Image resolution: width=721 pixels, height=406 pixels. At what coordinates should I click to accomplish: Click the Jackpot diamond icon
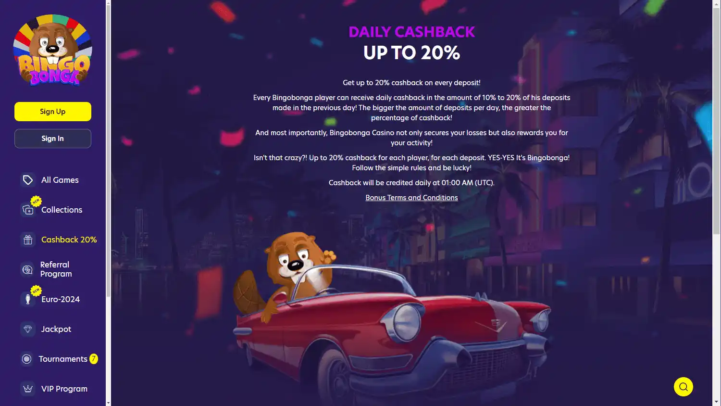(28, 329)
